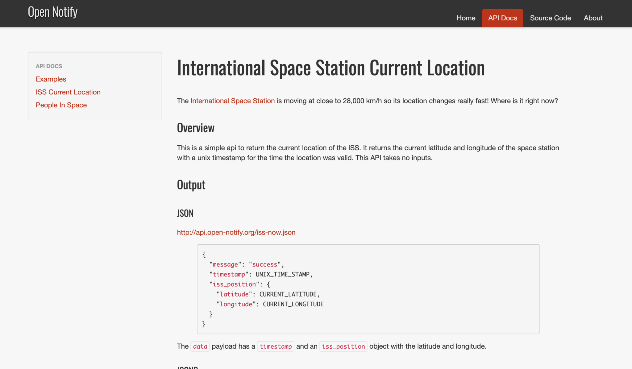The height and width of the screenshot is (369, 632).
Task: Go to the Home page
Action: coord(466,18)
